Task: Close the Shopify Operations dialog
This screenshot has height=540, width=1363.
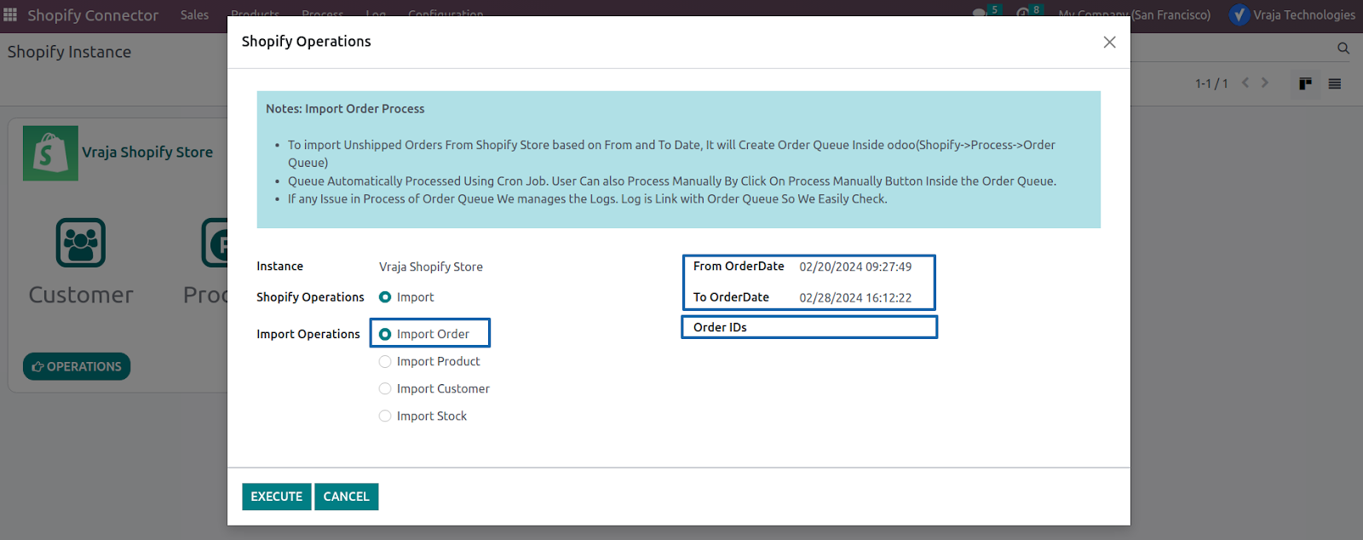Action: click(1109, 42)
